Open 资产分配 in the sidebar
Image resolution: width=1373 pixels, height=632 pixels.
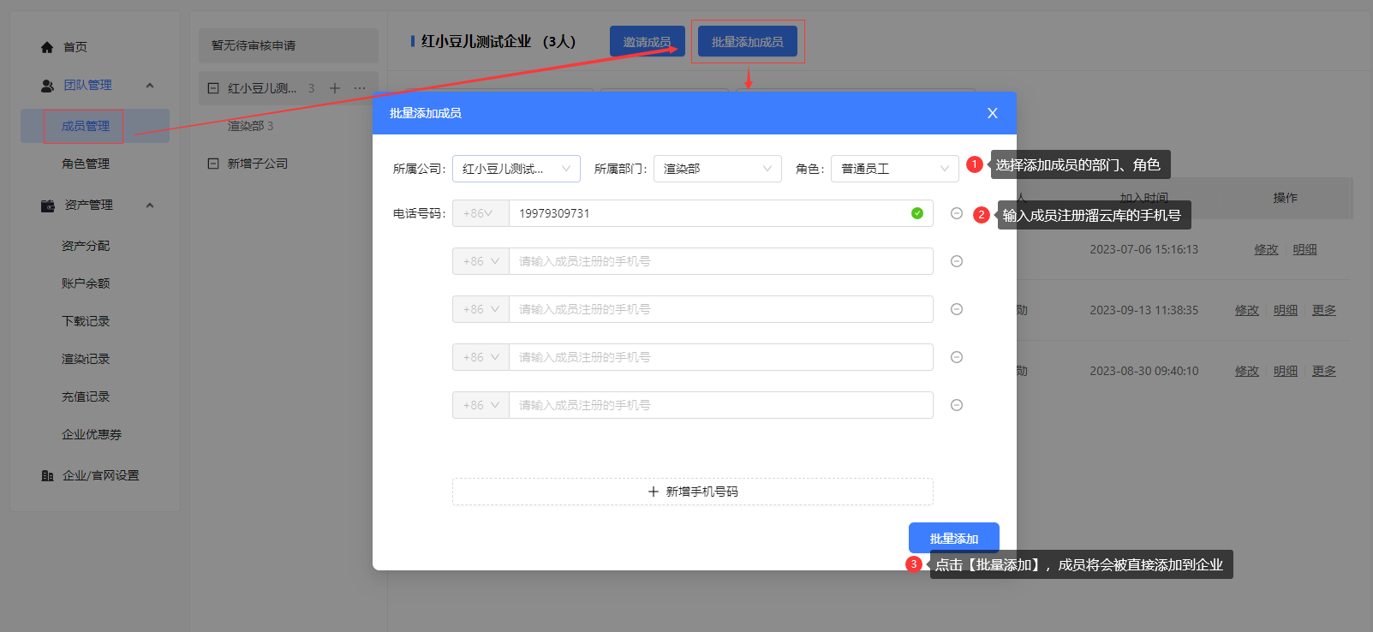86,246
